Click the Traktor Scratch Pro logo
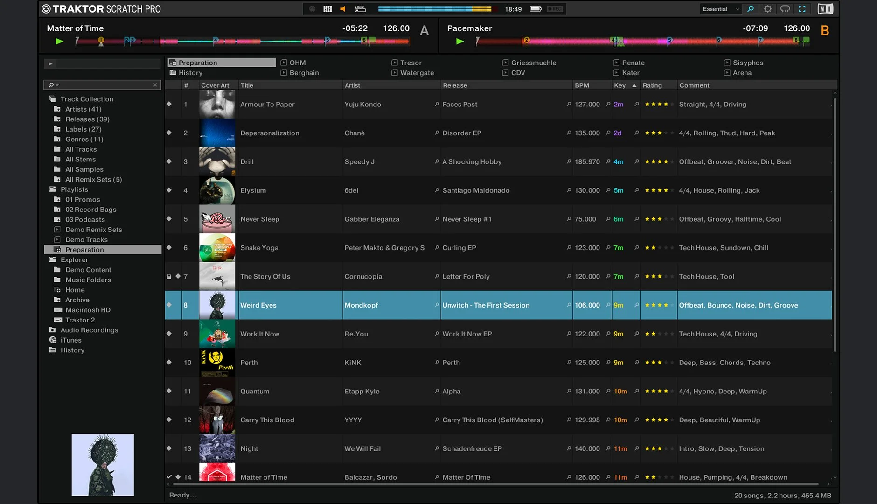 pos(101,9)
